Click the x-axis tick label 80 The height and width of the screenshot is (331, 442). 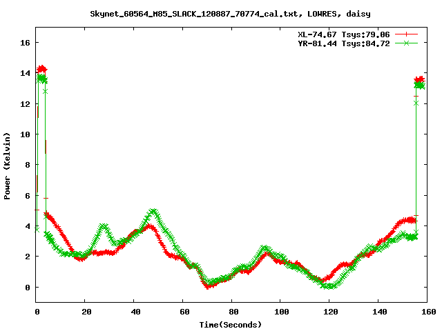233,312
